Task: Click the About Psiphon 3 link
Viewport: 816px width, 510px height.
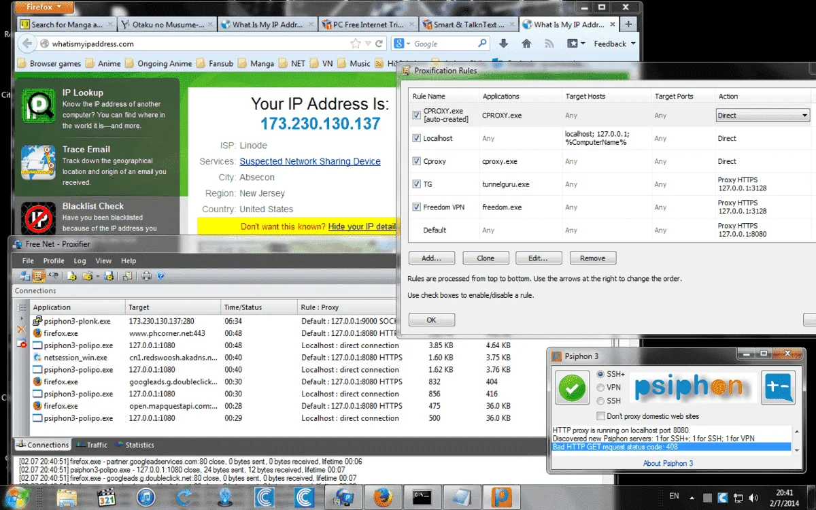Action: pyautogui.click(x=668, y=464)
